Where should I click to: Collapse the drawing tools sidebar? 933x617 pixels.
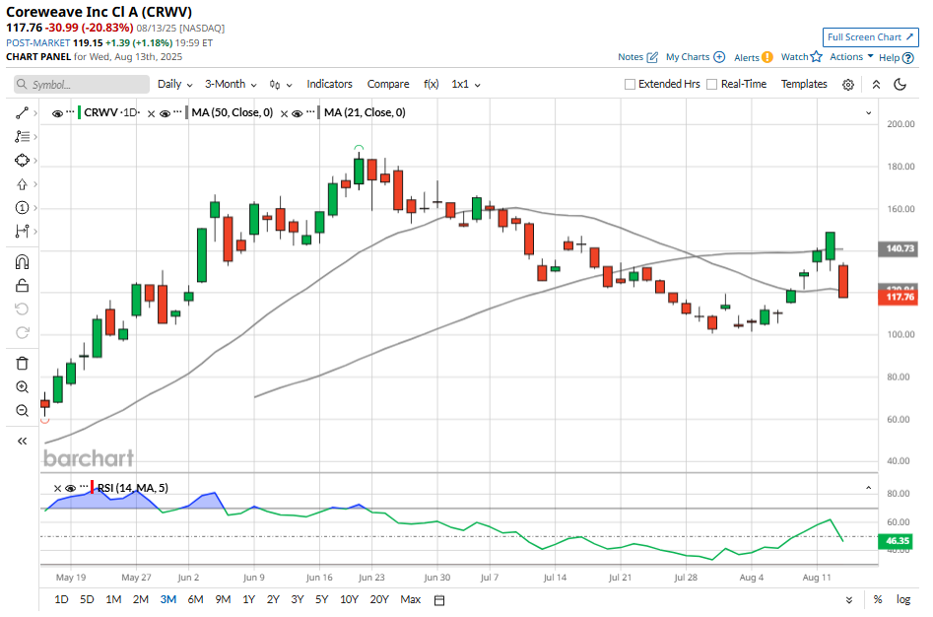point(22,441)
